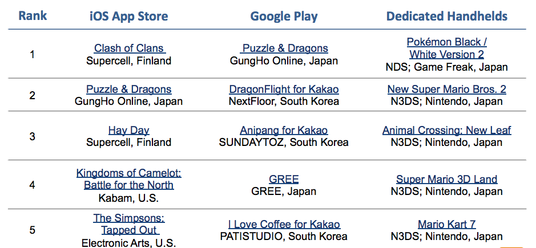
Task: Open the Hay Day link
Action: click(x=129, y=130)
